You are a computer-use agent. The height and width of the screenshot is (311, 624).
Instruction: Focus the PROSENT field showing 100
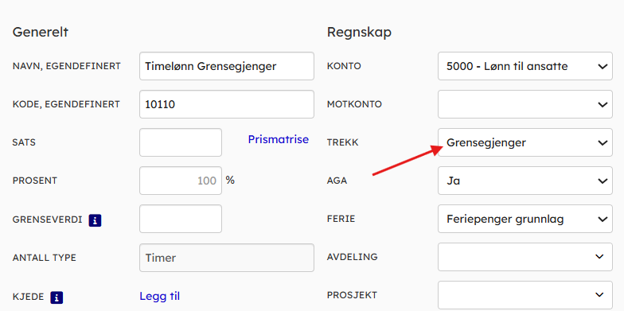(x=181, y=181)
